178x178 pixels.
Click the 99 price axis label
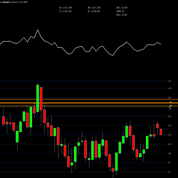[x=169, y=163]
